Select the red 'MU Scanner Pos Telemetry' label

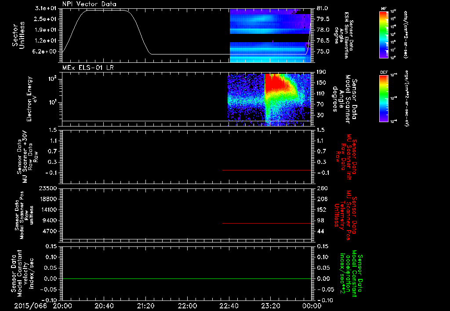tap(346, 215)
